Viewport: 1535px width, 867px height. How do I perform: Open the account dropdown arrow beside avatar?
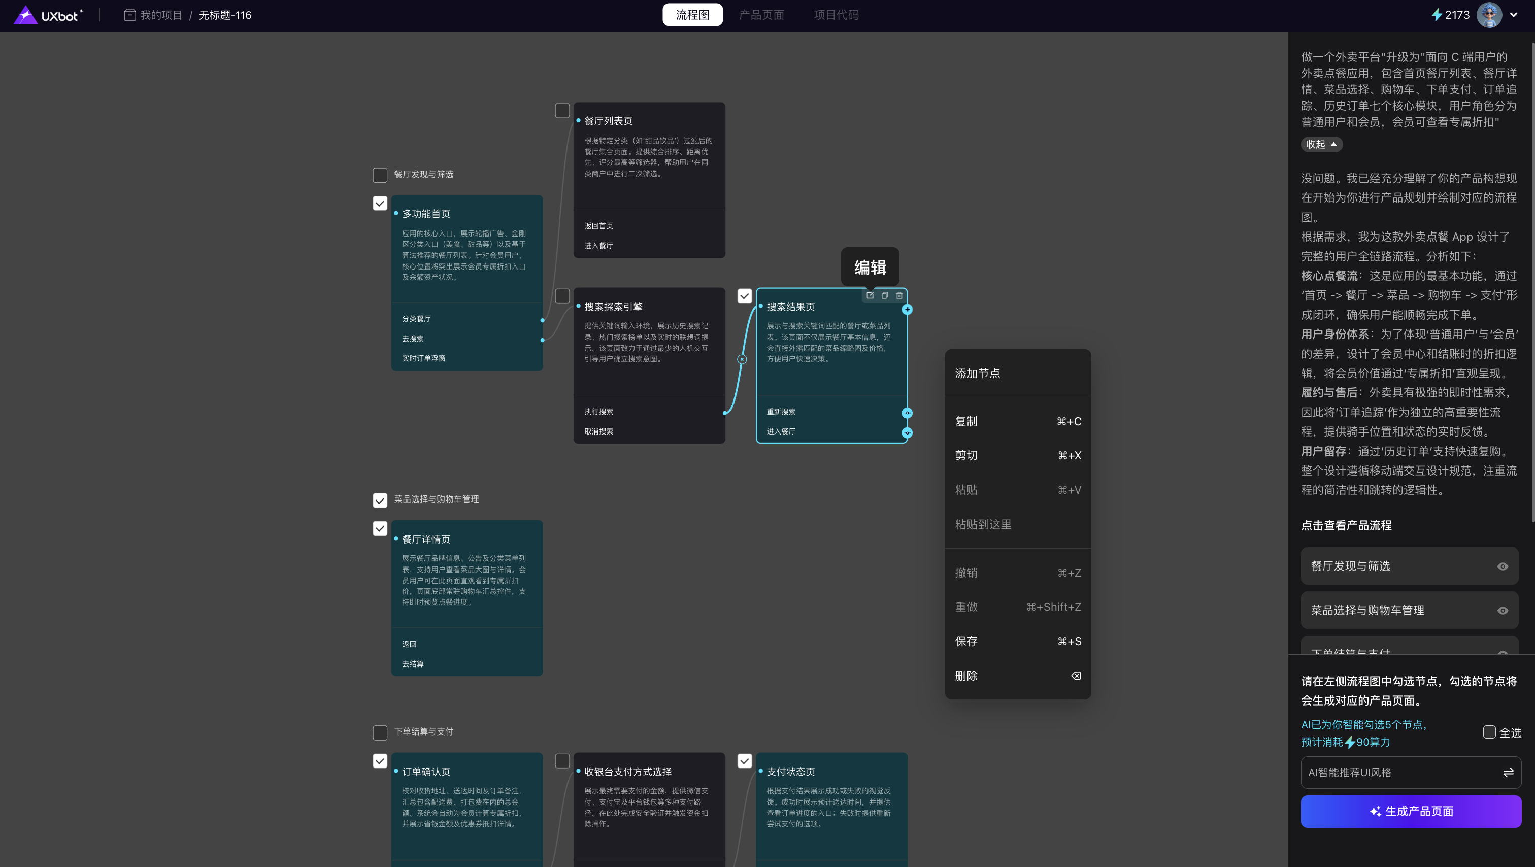pyautogui.click(x=1514, y=15)
